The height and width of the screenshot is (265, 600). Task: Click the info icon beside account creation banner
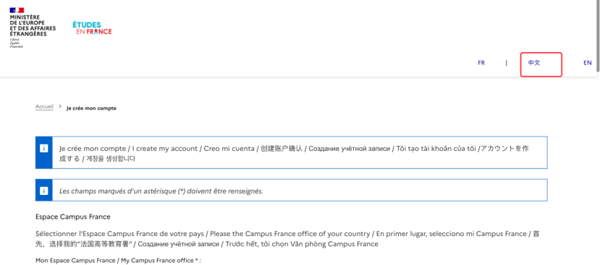(x=43, y=148)
